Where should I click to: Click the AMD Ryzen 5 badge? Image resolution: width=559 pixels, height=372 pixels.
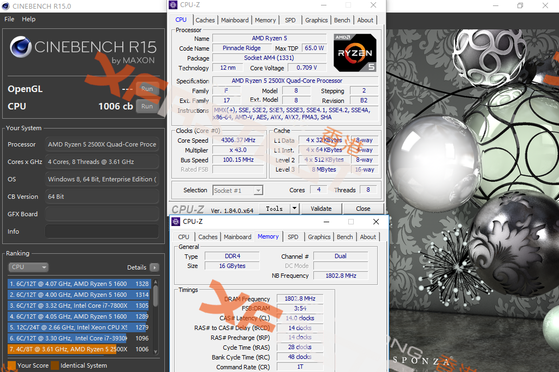coord(355,53)
